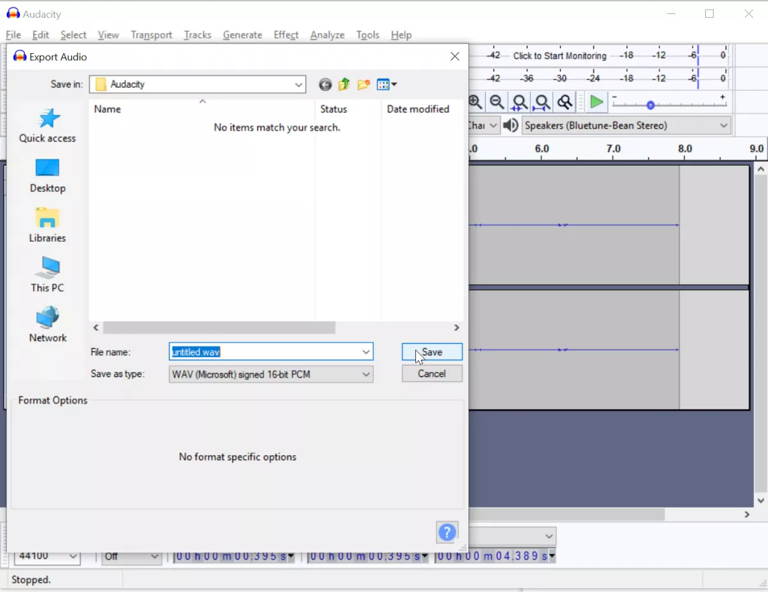Viewport: 768px width, 592px height.
Task: Open format arrow of the 04.389 s time field
Action: point(552,557)
